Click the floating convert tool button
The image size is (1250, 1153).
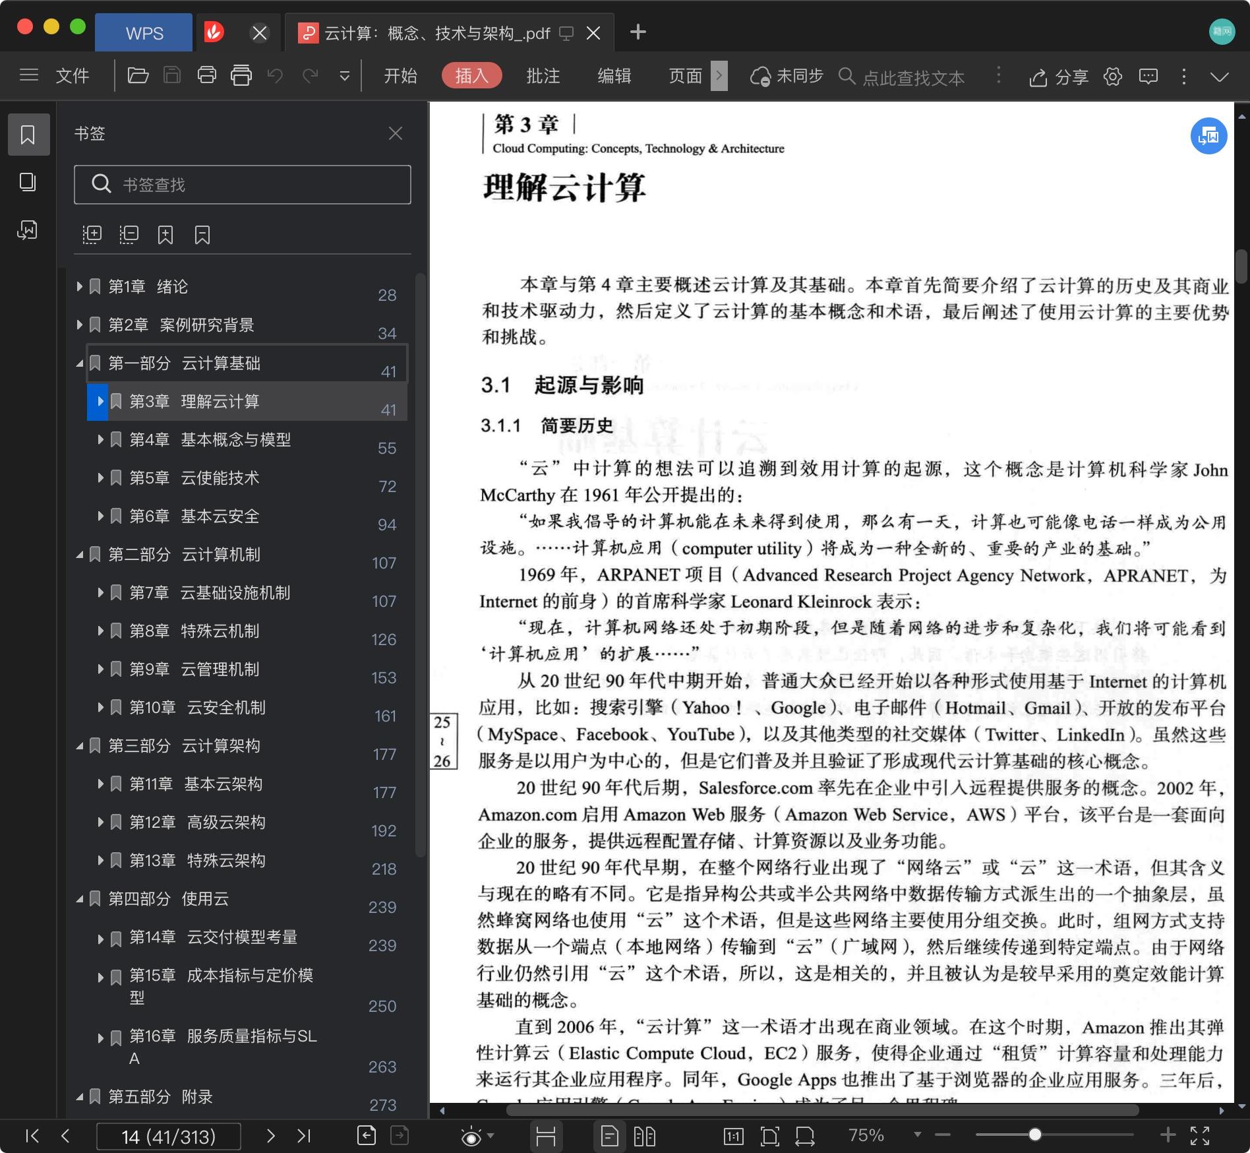(1208, 136)
